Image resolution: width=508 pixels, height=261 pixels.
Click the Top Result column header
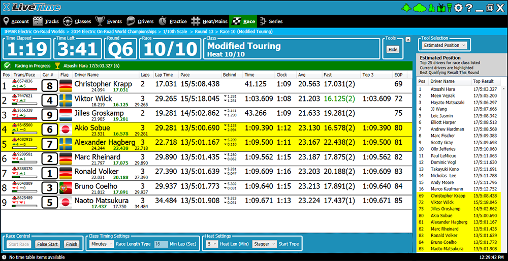click(484, 81)
